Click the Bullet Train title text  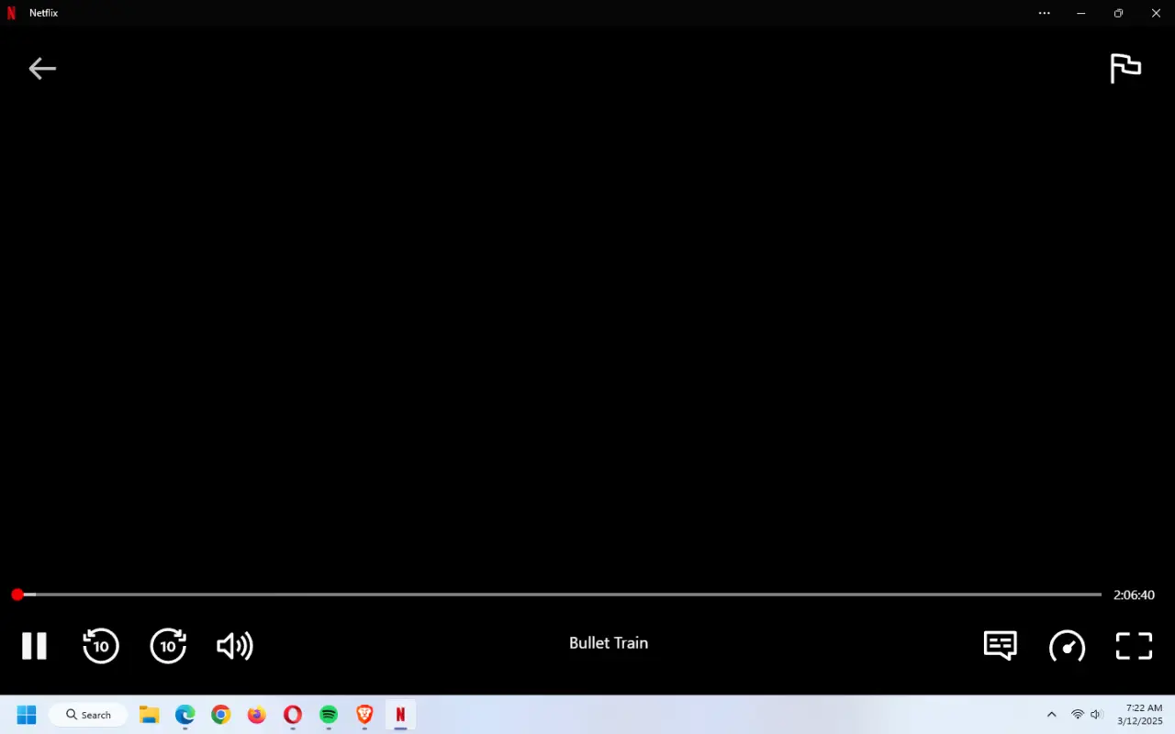tap(609, 643)
